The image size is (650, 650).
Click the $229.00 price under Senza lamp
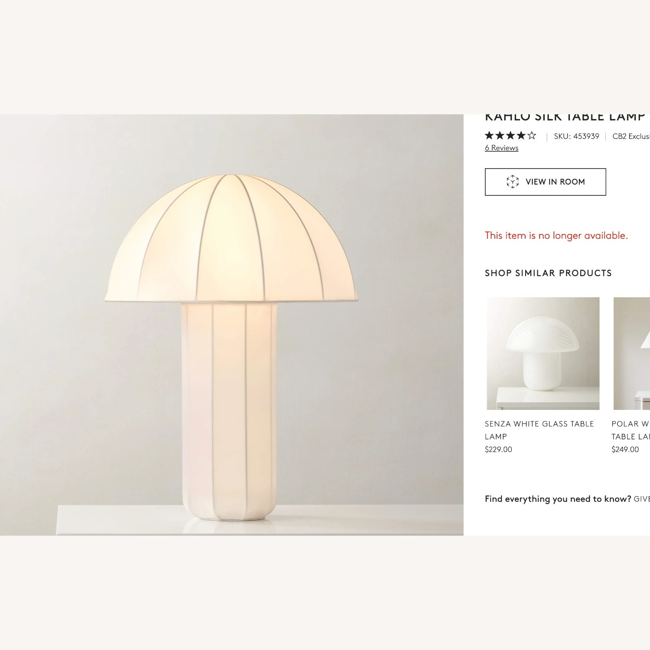(x=498, y=449)
